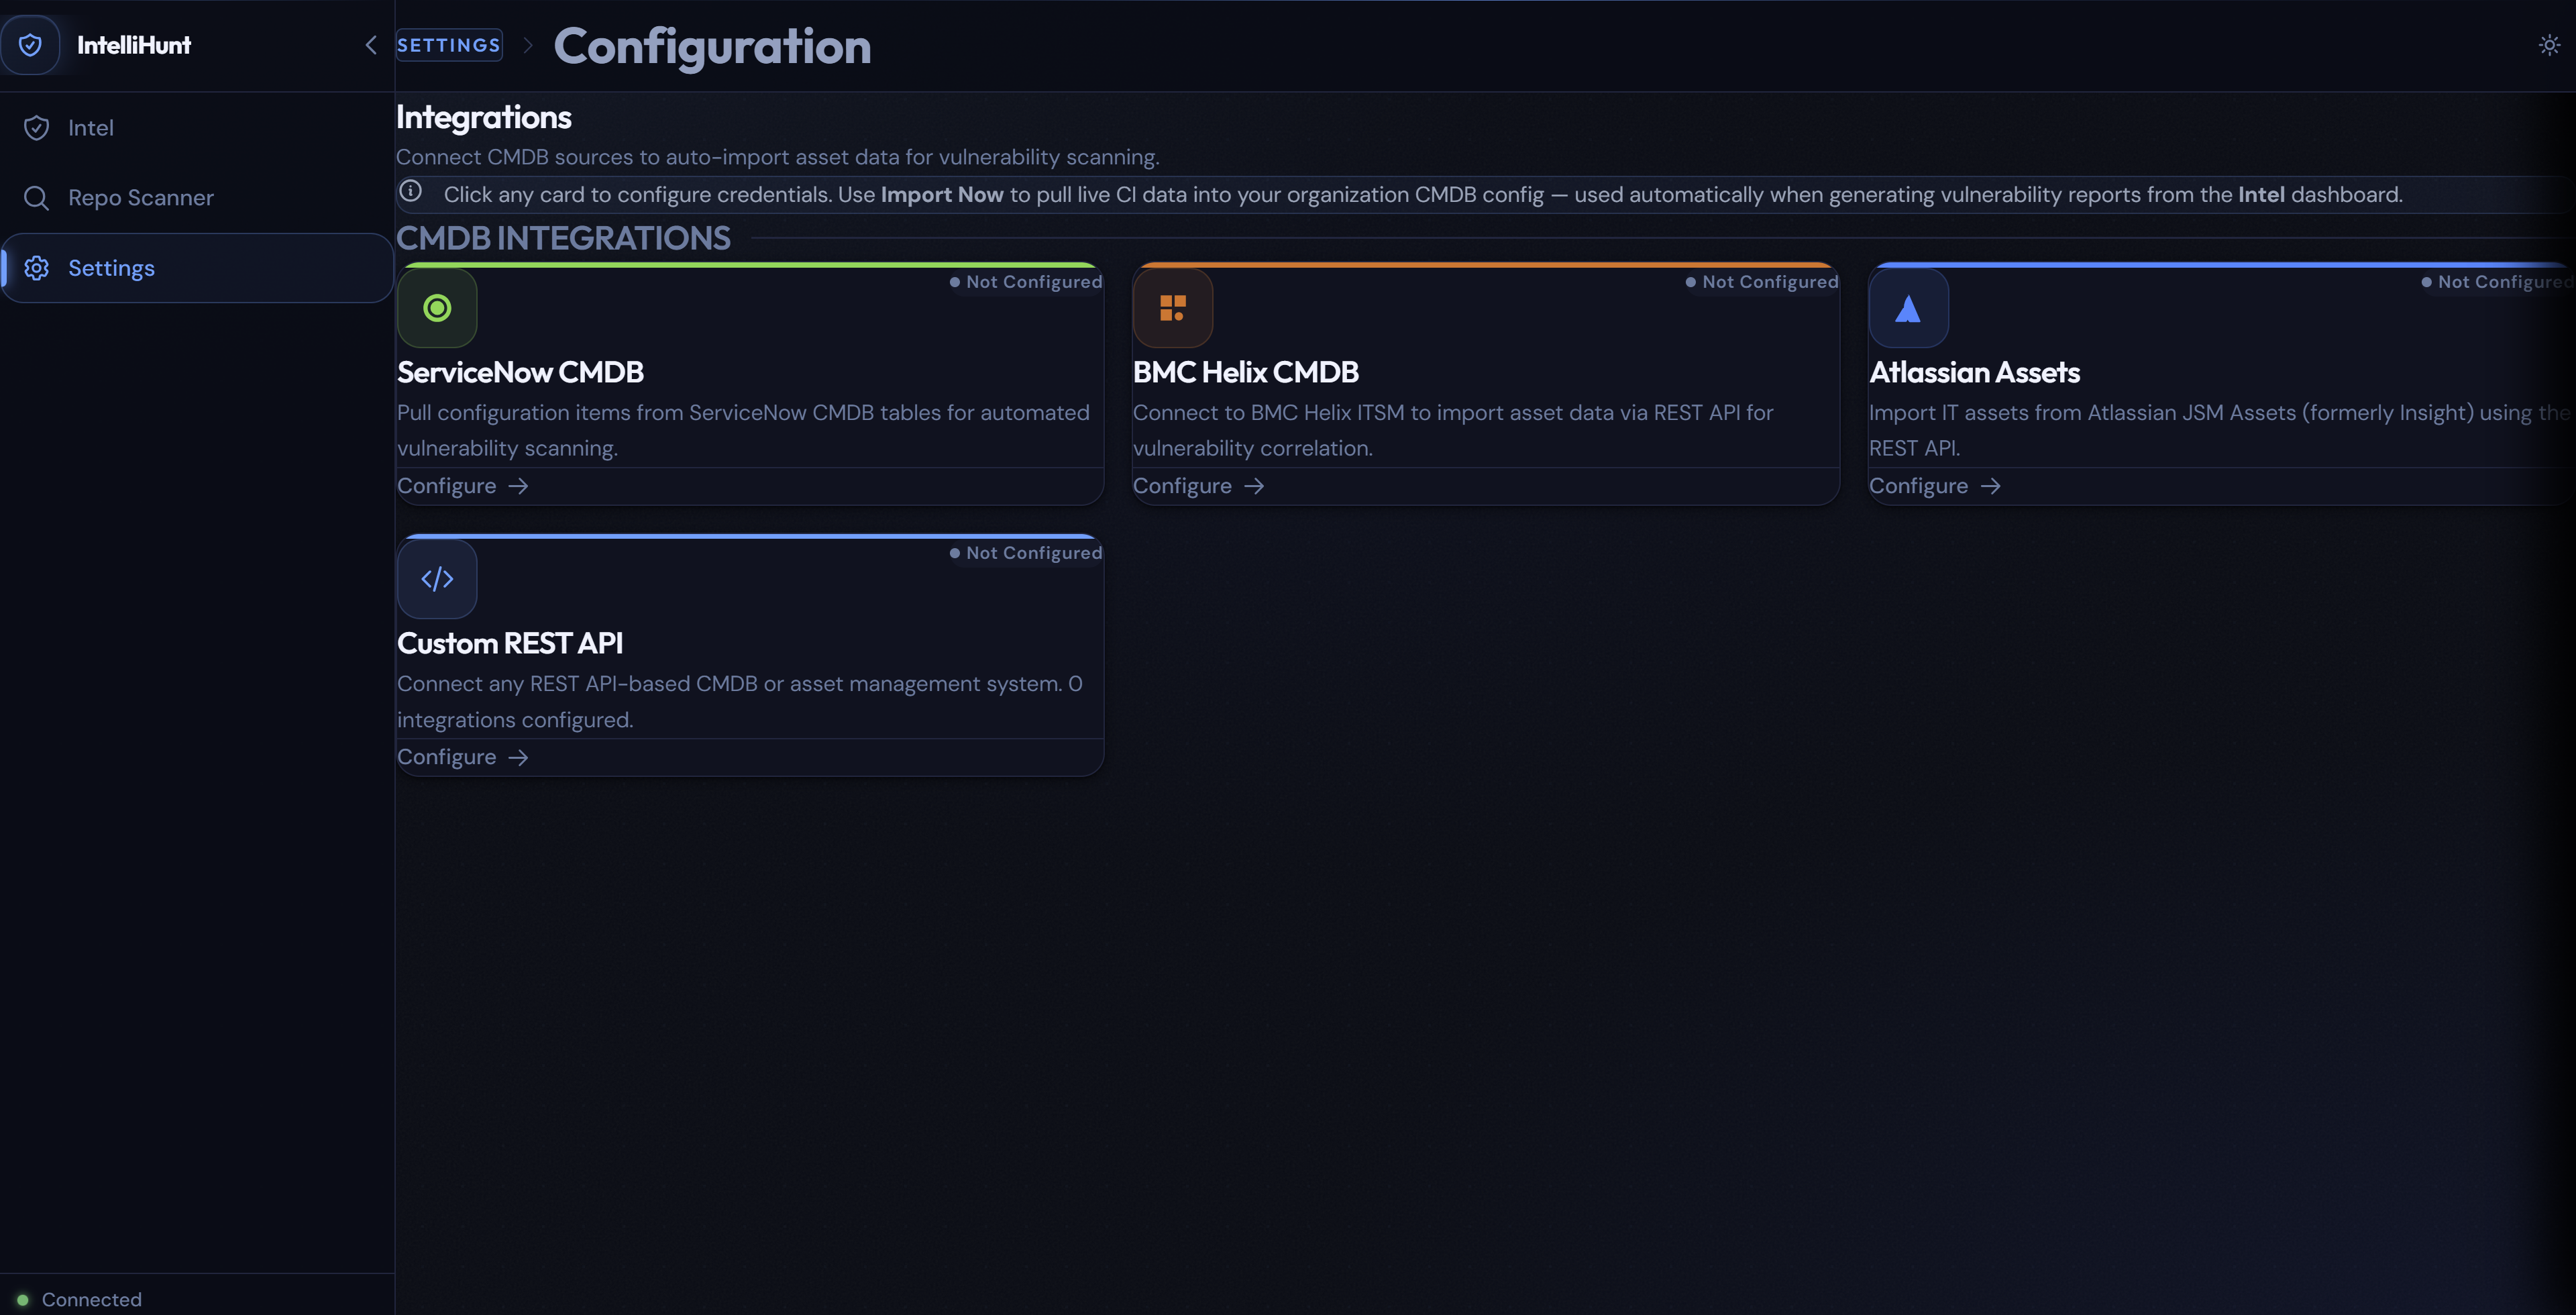
Task: Click the Repo Scanner magnifier icon
Action: (37, 197)
